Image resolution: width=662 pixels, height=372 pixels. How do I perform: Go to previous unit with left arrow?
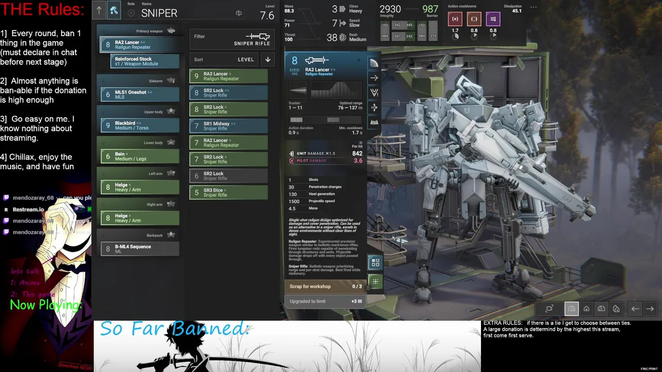point(635,309)
